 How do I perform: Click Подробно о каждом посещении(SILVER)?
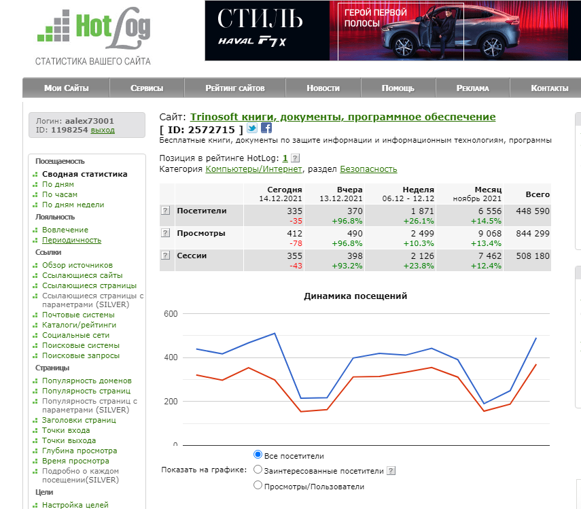tap(80, 475)
